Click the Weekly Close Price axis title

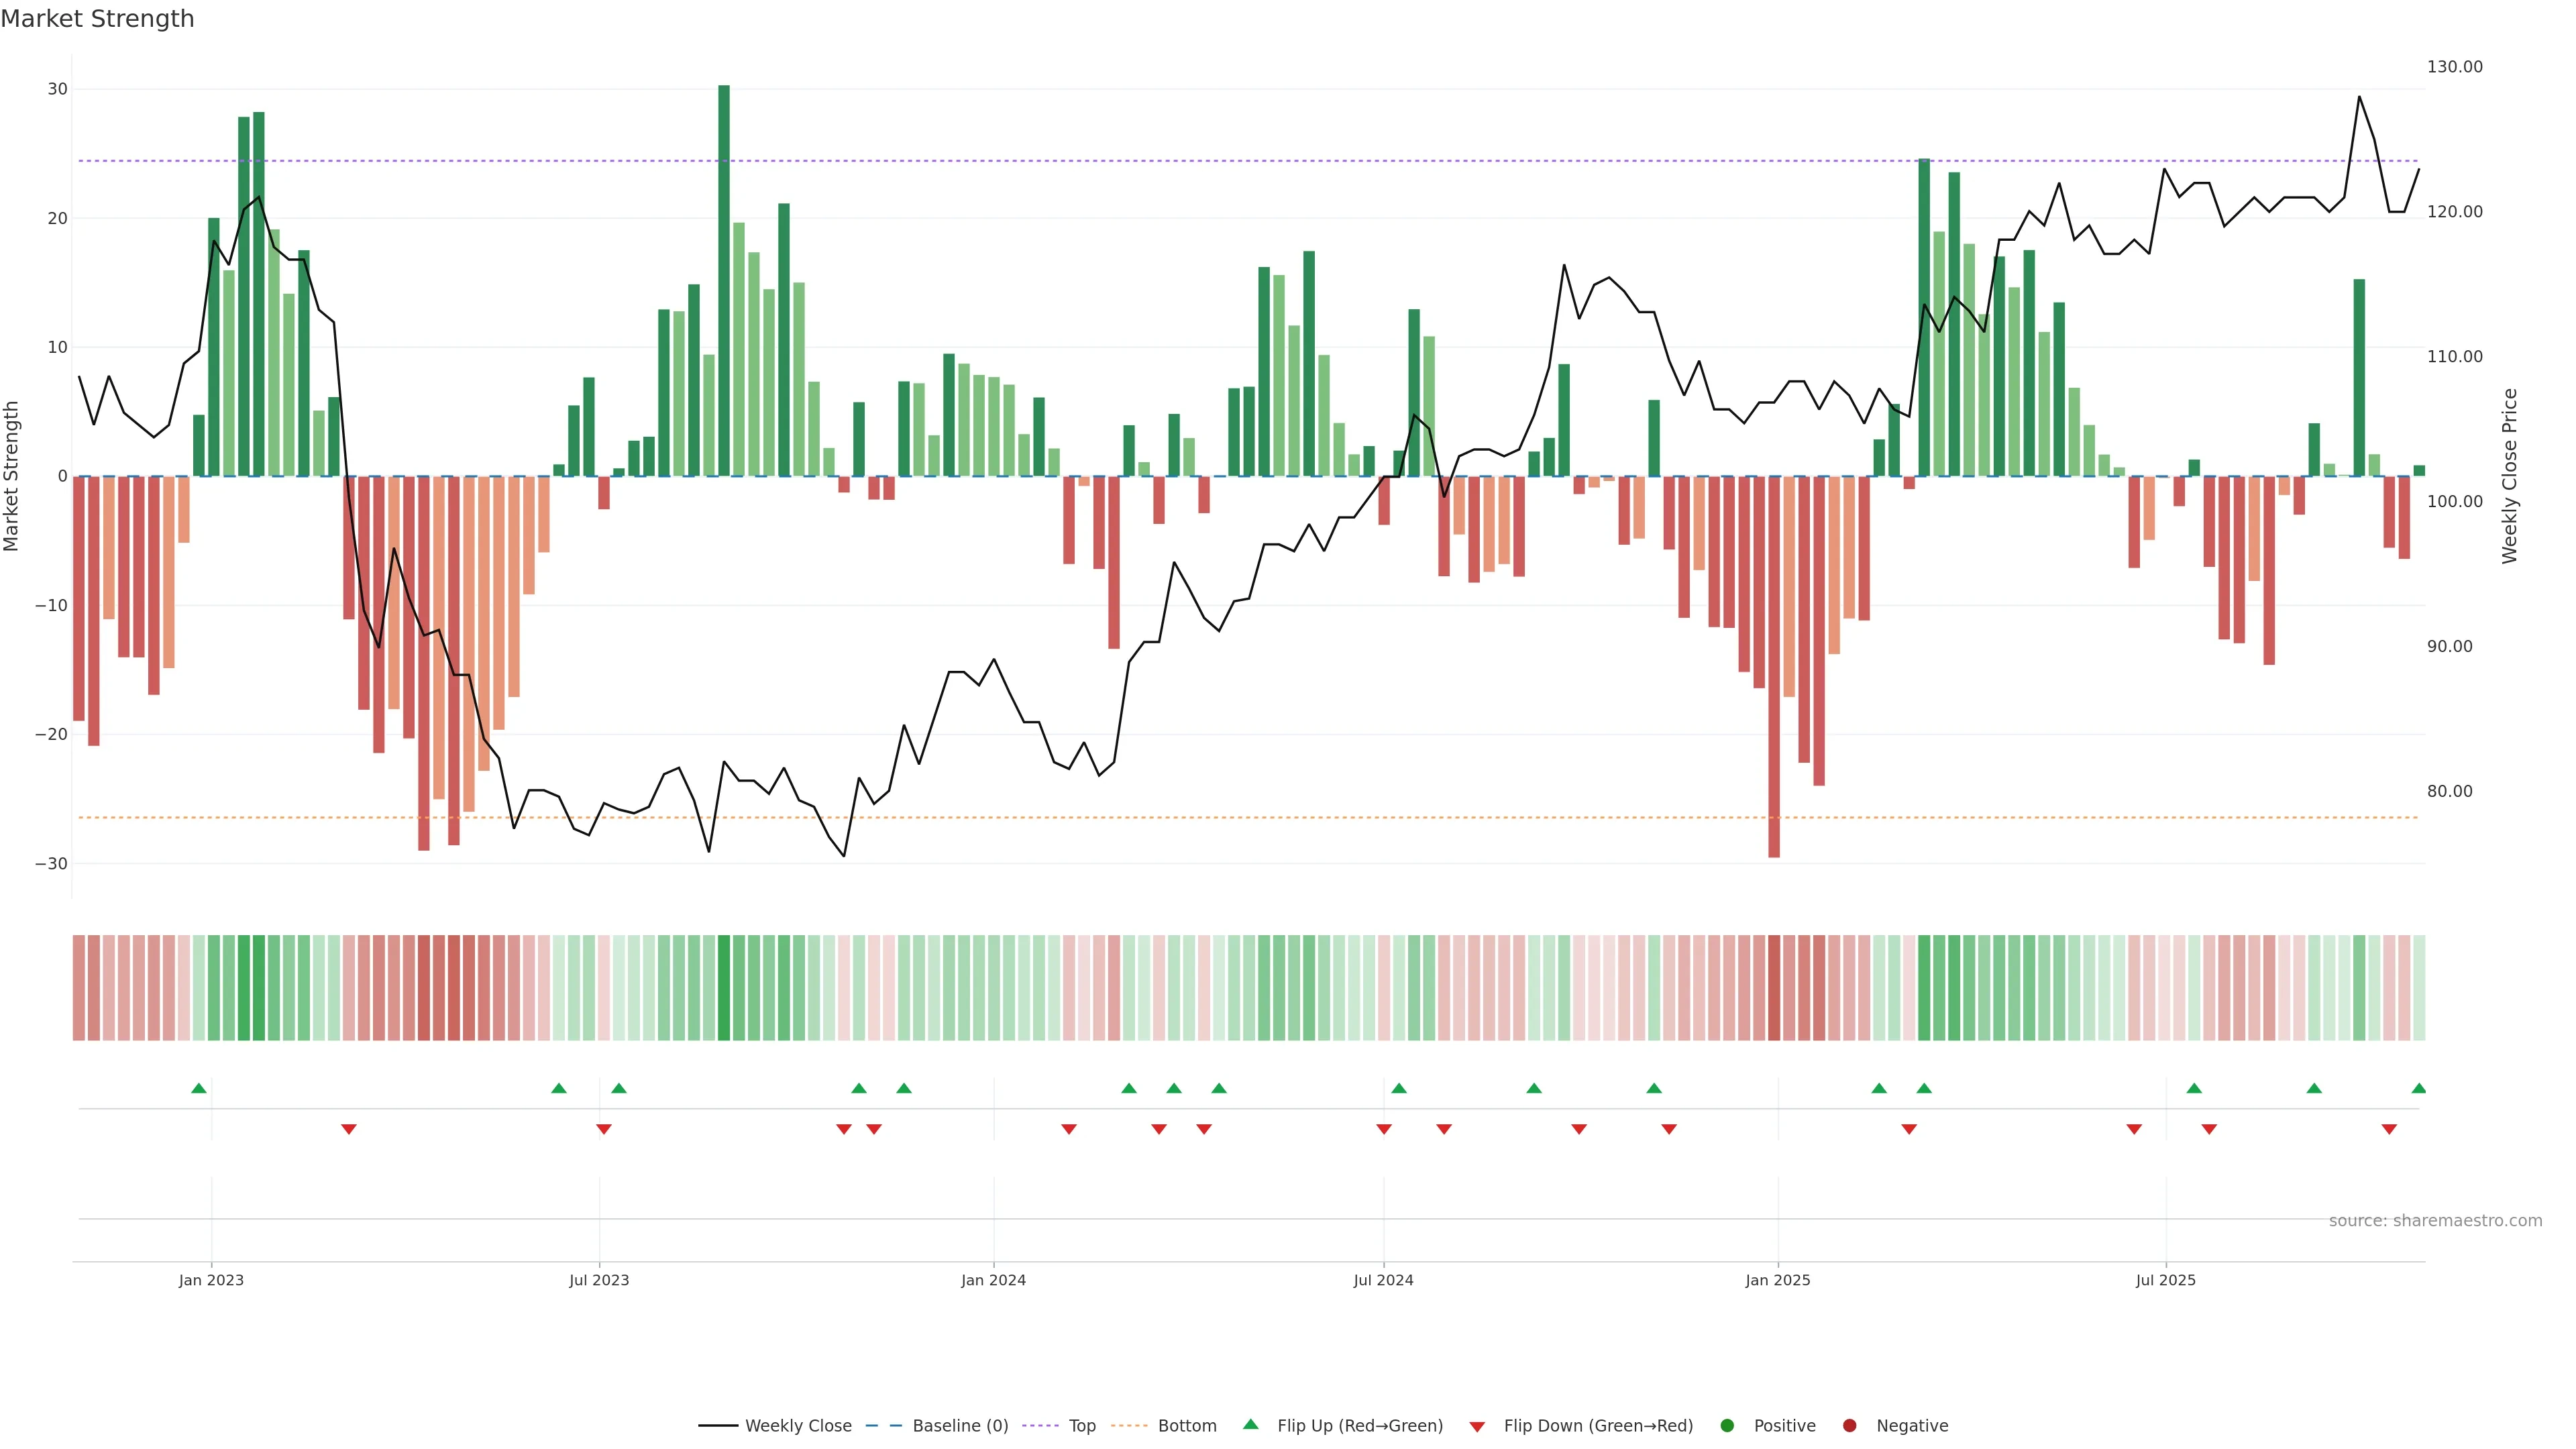tap(2509, 476)
